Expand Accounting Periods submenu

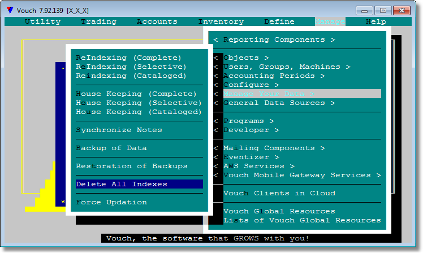(x=269, y=76)
